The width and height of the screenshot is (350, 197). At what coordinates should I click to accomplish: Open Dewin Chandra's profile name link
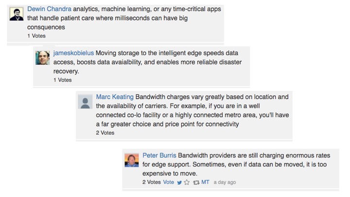[x=50, y=9]
